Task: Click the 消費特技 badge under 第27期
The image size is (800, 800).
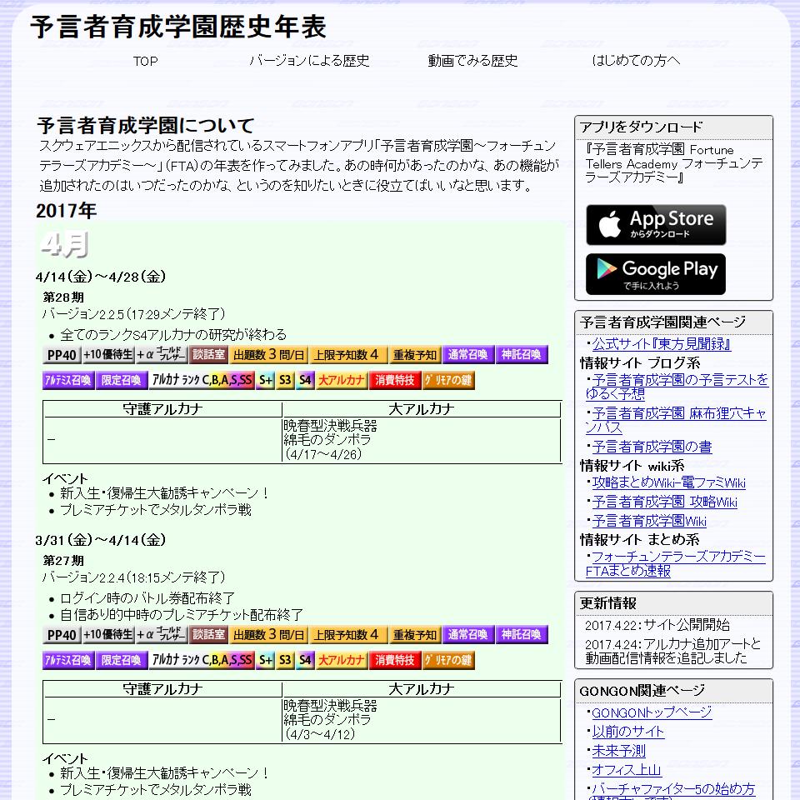Action: point(395,660)
